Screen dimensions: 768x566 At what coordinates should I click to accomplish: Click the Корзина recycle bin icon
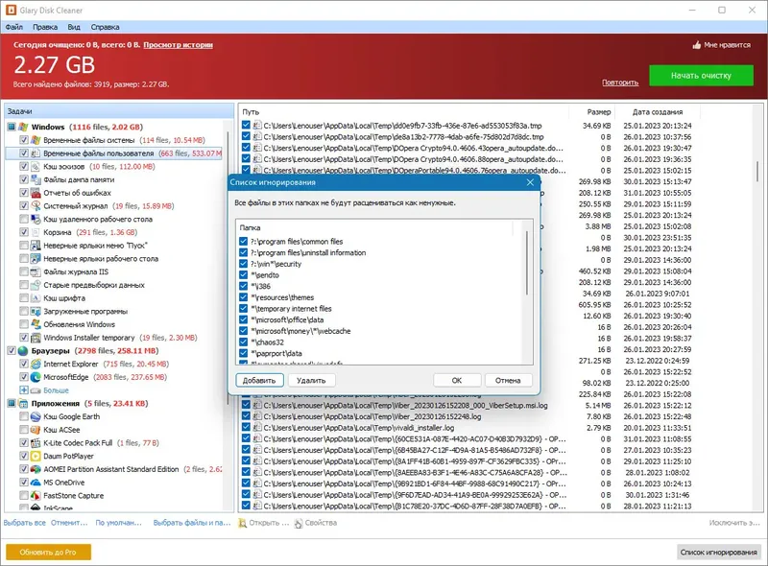pos(36,232)
